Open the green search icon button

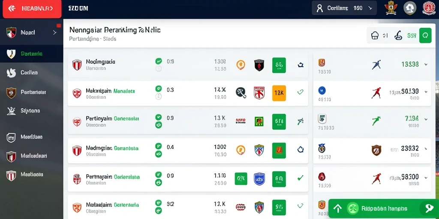[x=425, y=36]
